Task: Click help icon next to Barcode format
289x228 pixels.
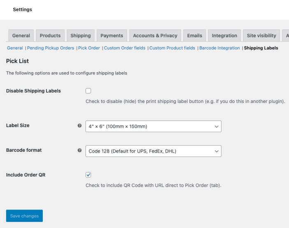Action: 80,150
